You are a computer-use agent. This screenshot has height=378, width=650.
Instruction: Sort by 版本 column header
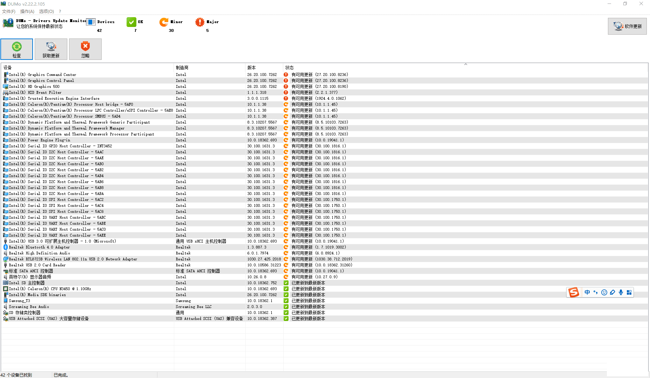pos(264,68)
